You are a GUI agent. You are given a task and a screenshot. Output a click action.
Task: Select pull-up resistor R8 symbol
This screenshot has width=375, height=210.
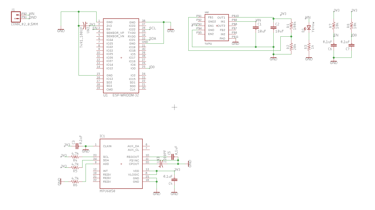pos(351,26)
